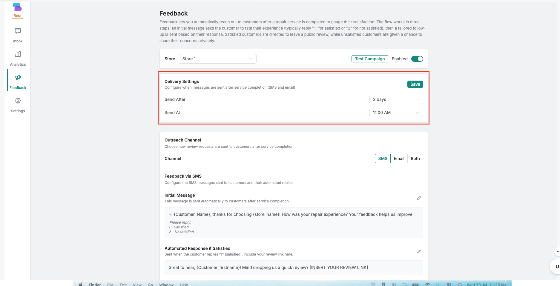Open the floating chat bubble icon
This screenshot has width=560, height=286.
click(557, 252)
